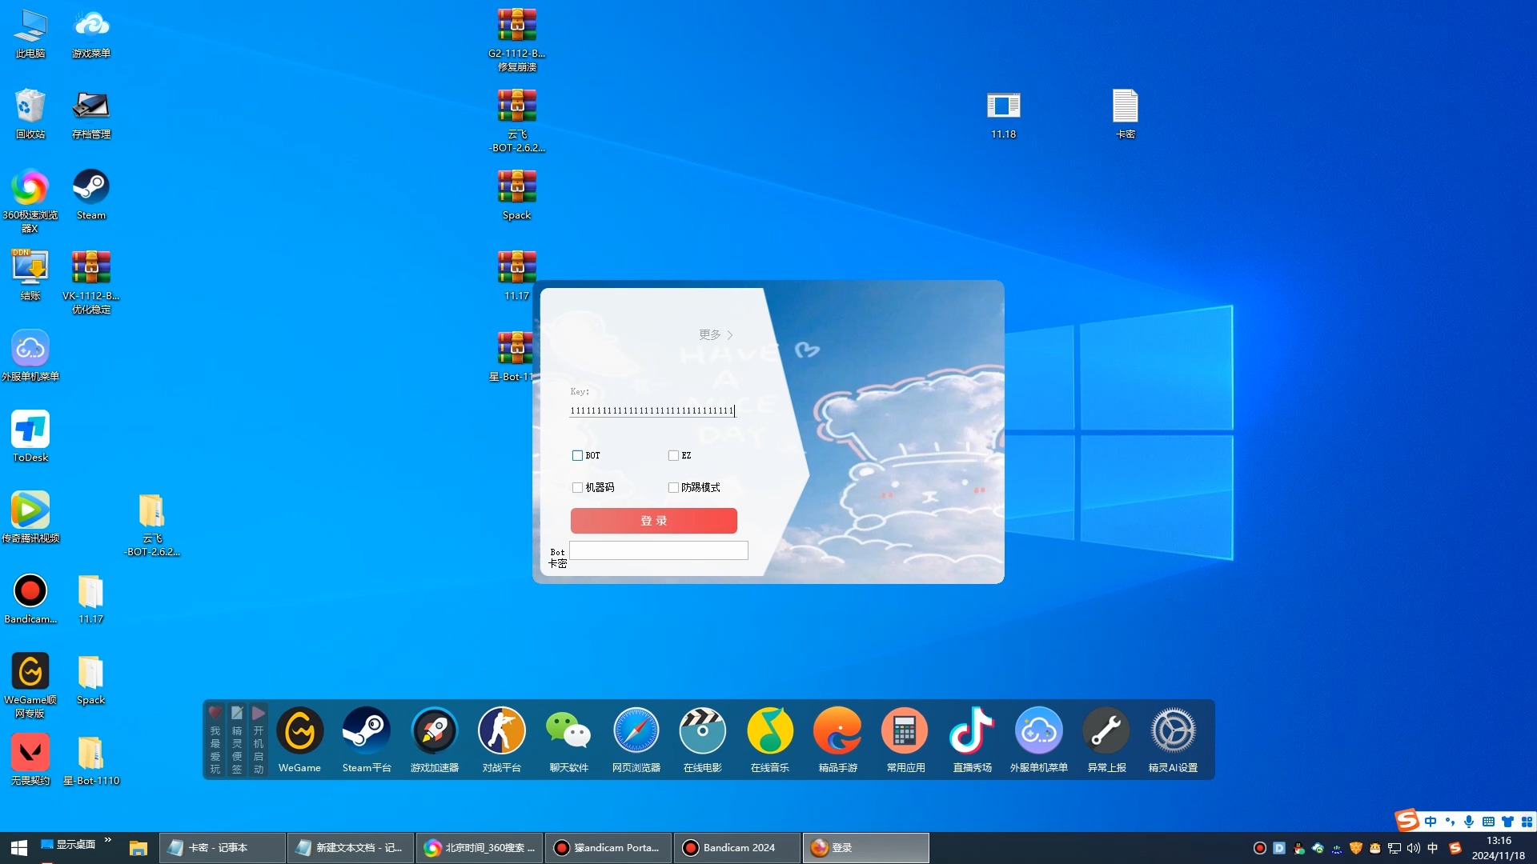
Task: Select the Spack archive on the desktop
Action: [x=516, y=194]
